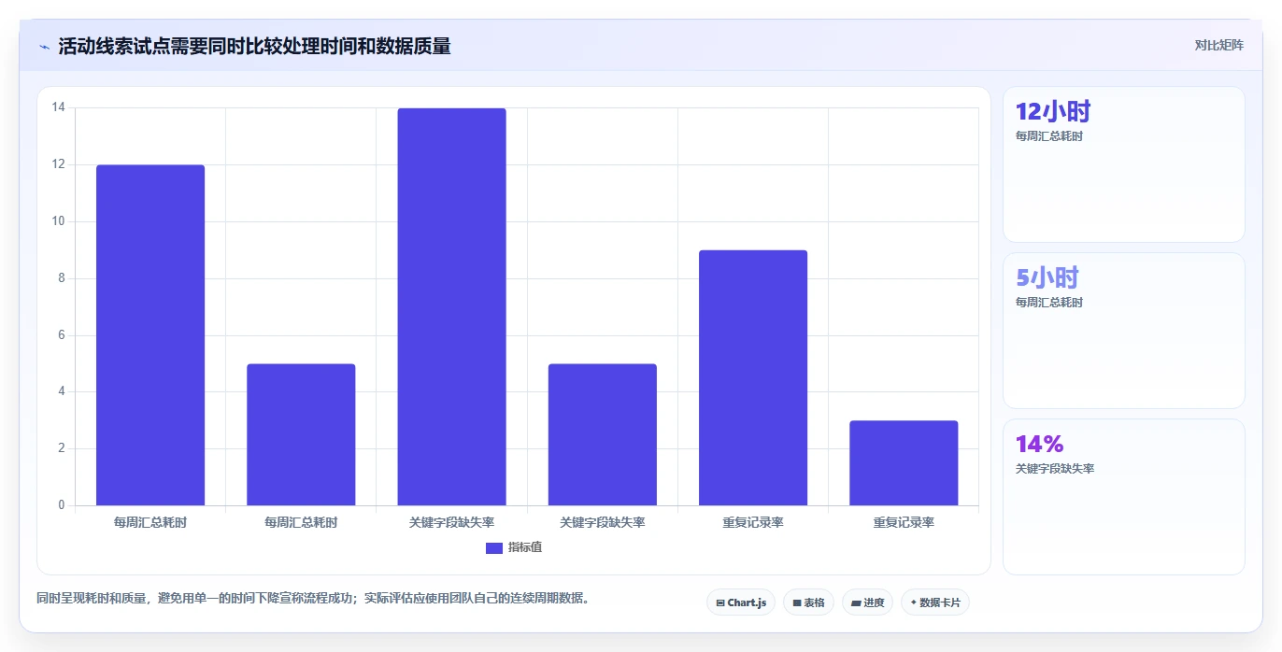
Task: Click the 对比矩阵 label in header
Action: coord(1218,45)
